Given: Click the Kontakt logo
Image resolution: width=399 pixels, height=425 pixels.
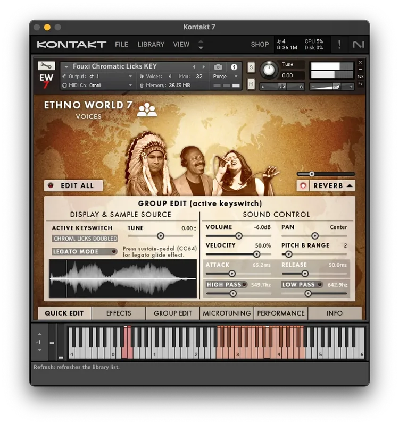Looking at the screenshot, I should pyautogui.click(x=71, y=45).
